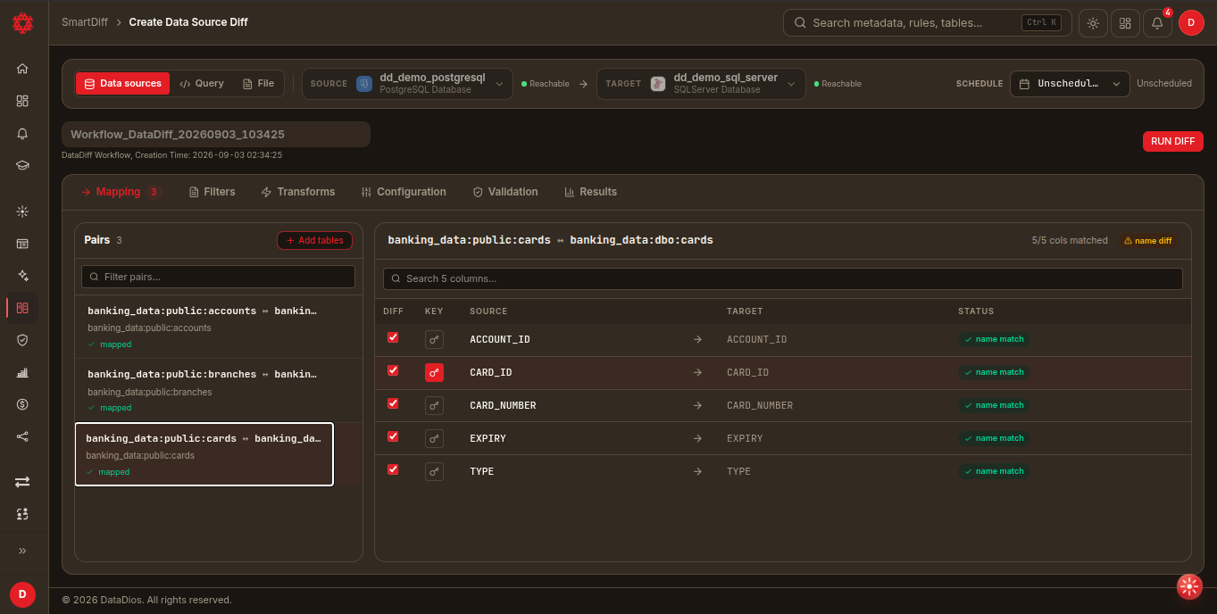Go to the SmartDiff breadcrumb link
Screen dimensions: 1217x614
click(85, 22)
